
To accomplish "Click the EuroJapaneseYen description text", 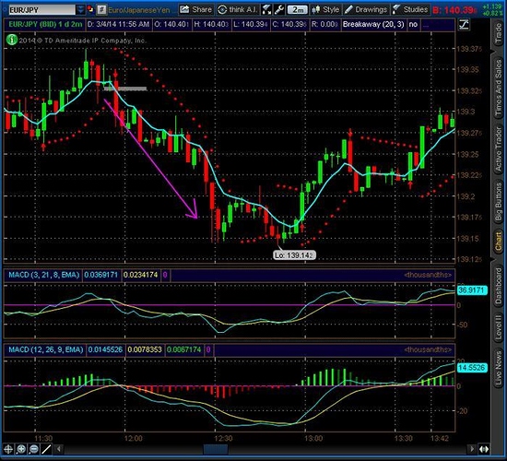I will click(x=139, y=10).
